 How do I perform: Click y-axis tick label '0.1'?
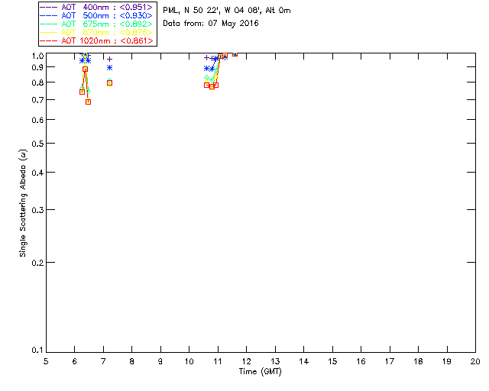pos(37,351)
